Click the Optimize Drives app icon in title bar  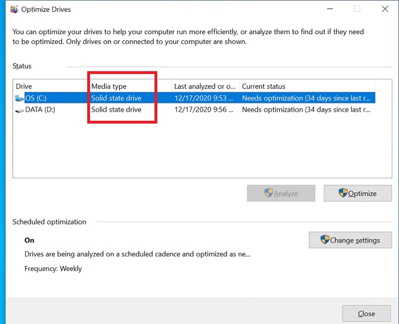pos(14,9)
